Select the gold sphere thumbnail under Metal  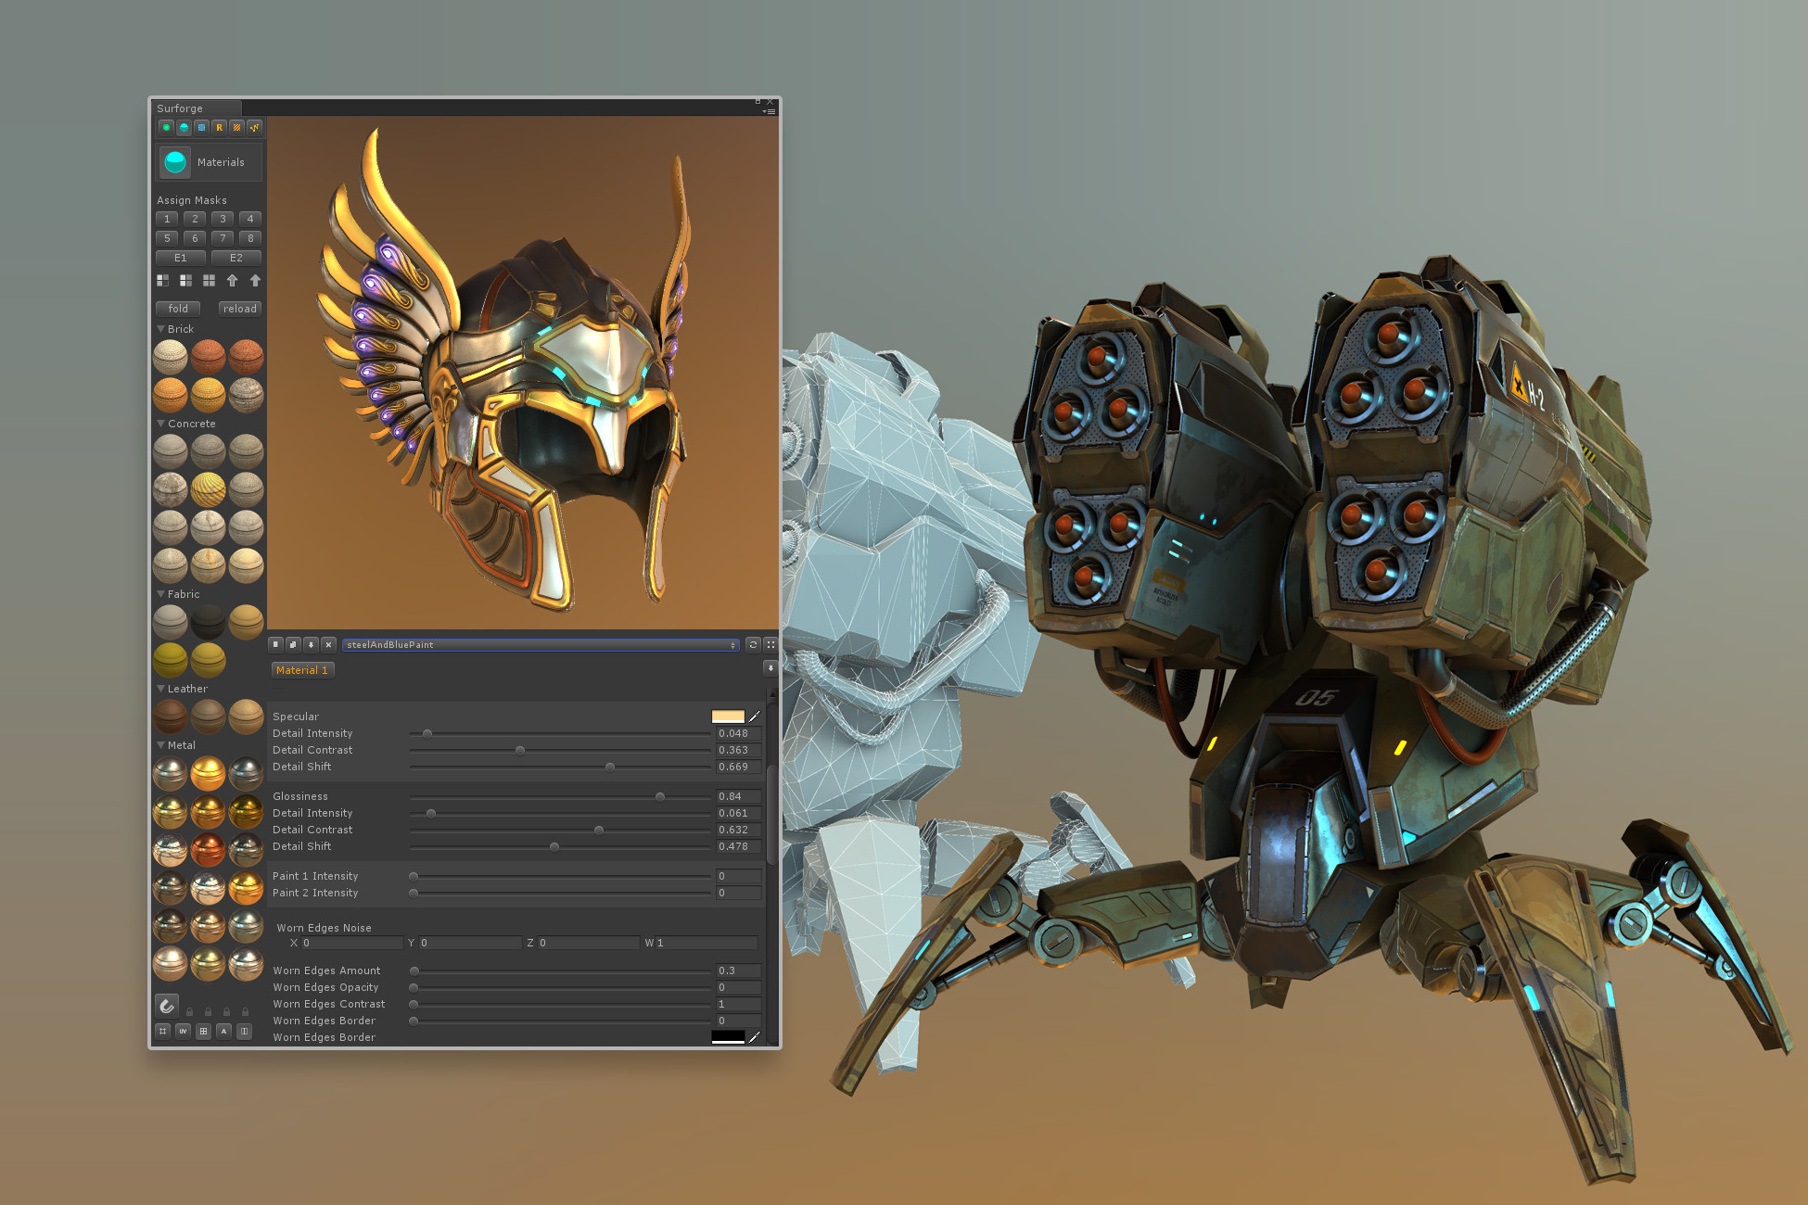point(208,773)
